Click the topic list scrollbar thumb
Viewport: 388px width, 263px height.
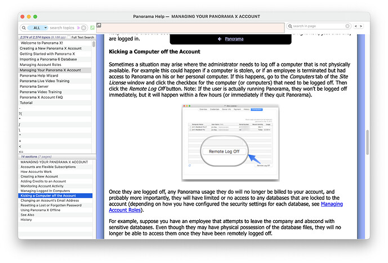pyautogui.click(x=93, y=44)
